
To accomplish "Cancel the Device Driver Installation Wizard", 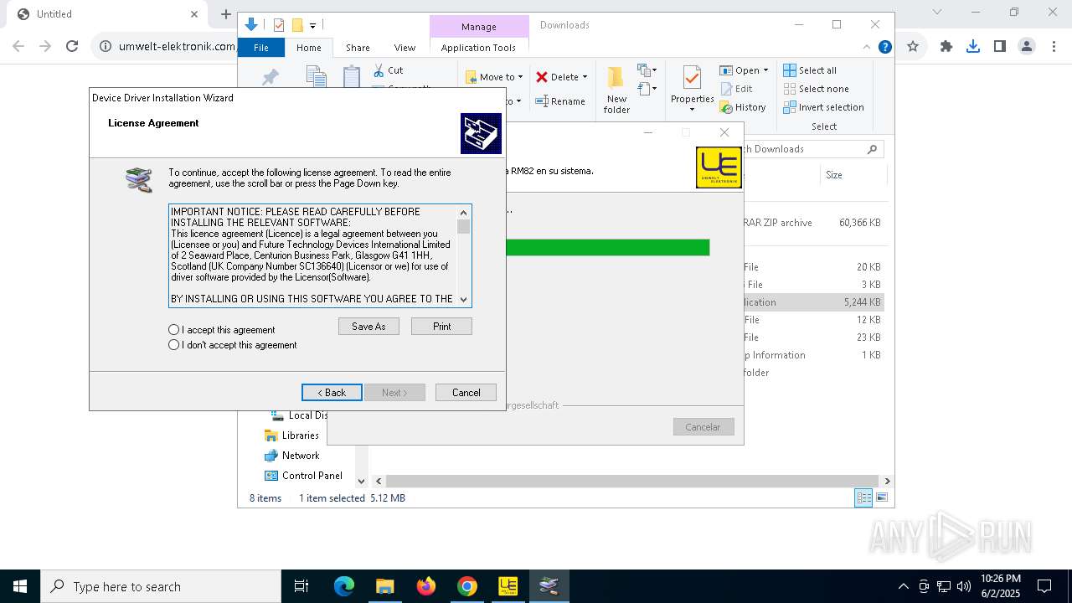I will (x=466, y=392).
